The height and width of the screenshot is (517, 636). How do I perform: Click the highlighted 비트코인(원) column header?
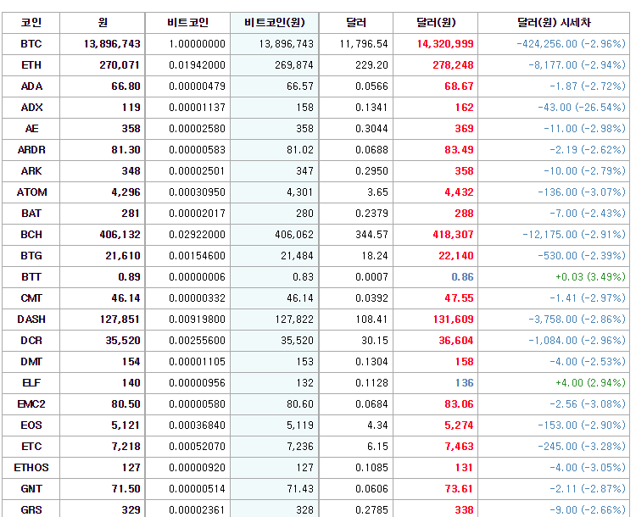[275, 22]
